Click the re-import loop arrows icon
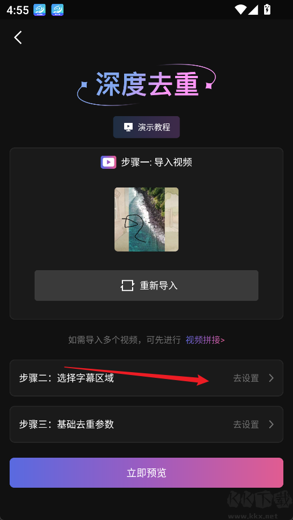 [127, 285]
